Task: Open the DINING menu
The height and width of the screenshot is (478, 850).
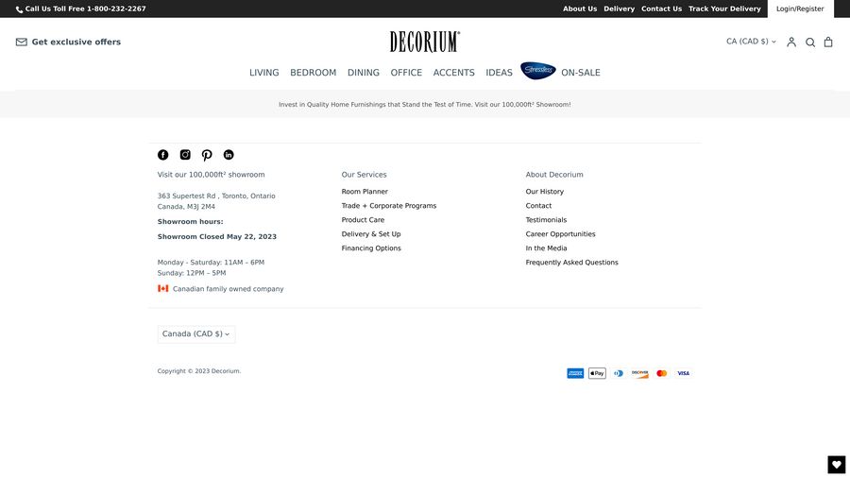Action: pyautogui.click(x=364, y=73)
